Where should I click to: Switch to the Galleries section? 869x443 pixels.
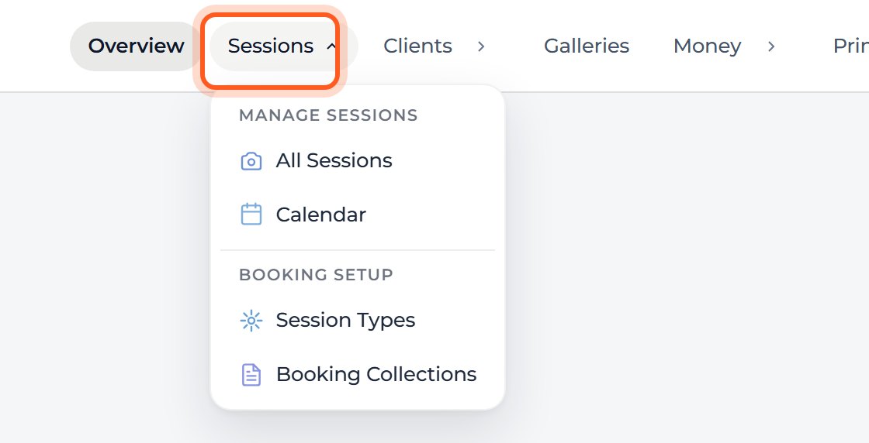[587, 46]
